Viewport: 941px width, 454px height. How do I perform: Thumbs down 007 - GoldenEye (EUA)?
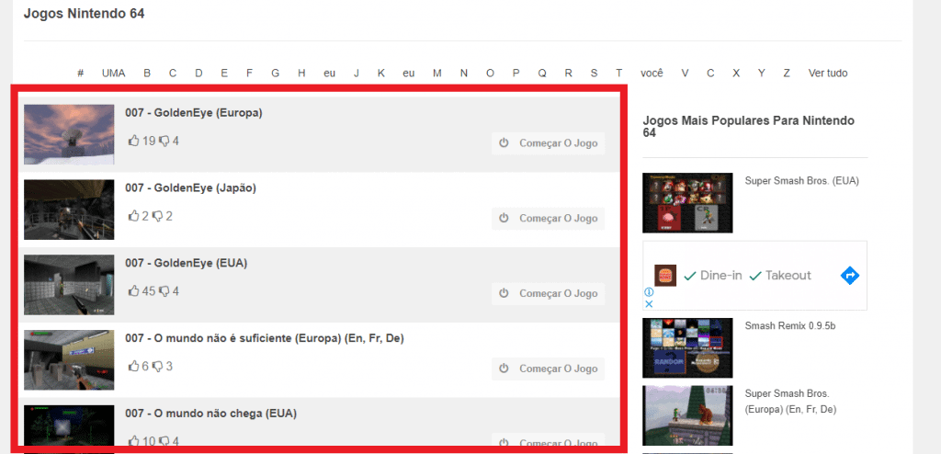[x=164, y=291]
